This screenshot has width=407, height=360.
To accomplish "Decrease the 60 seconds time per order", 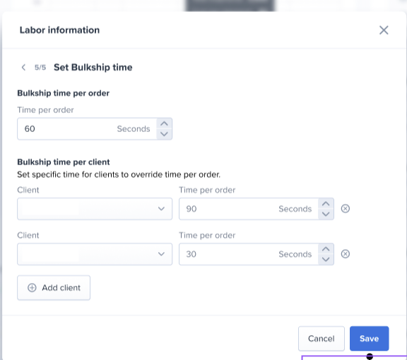I will 164,134.
